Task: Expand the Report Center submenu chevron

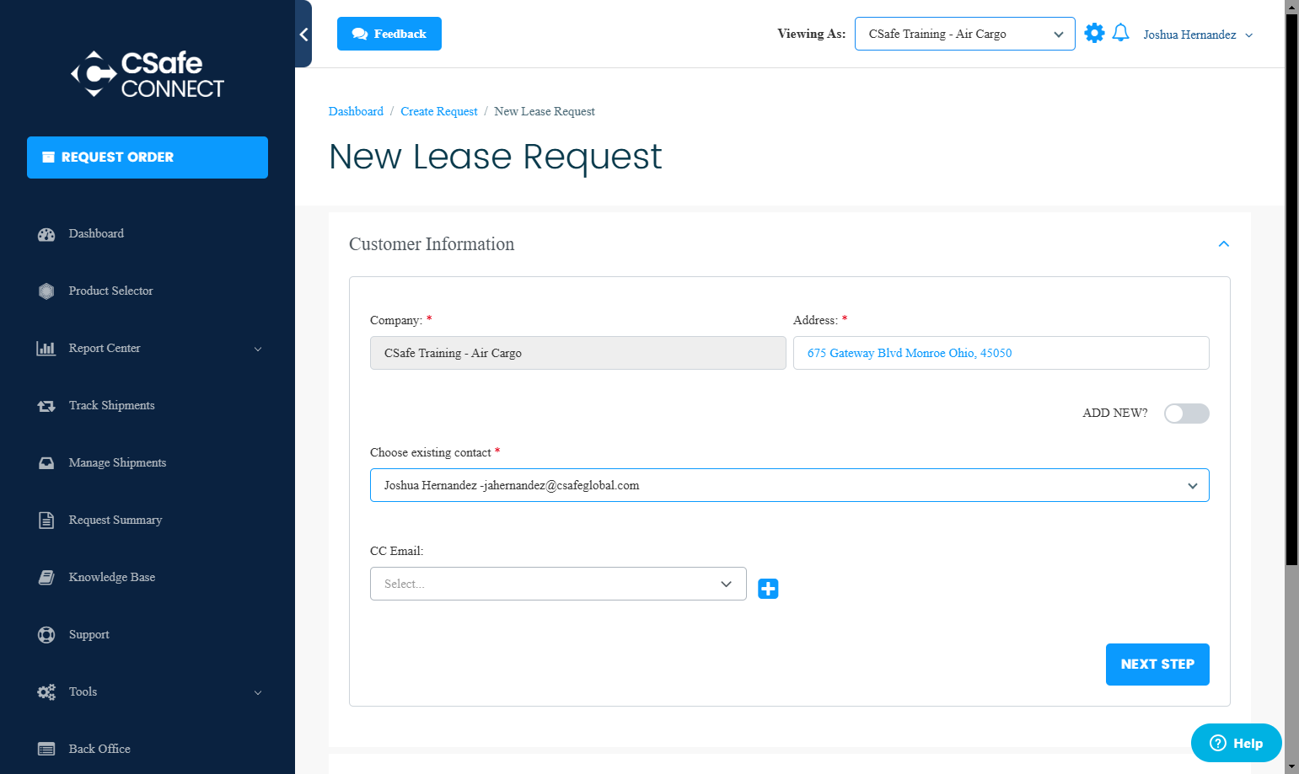Action: coord(258,350)
